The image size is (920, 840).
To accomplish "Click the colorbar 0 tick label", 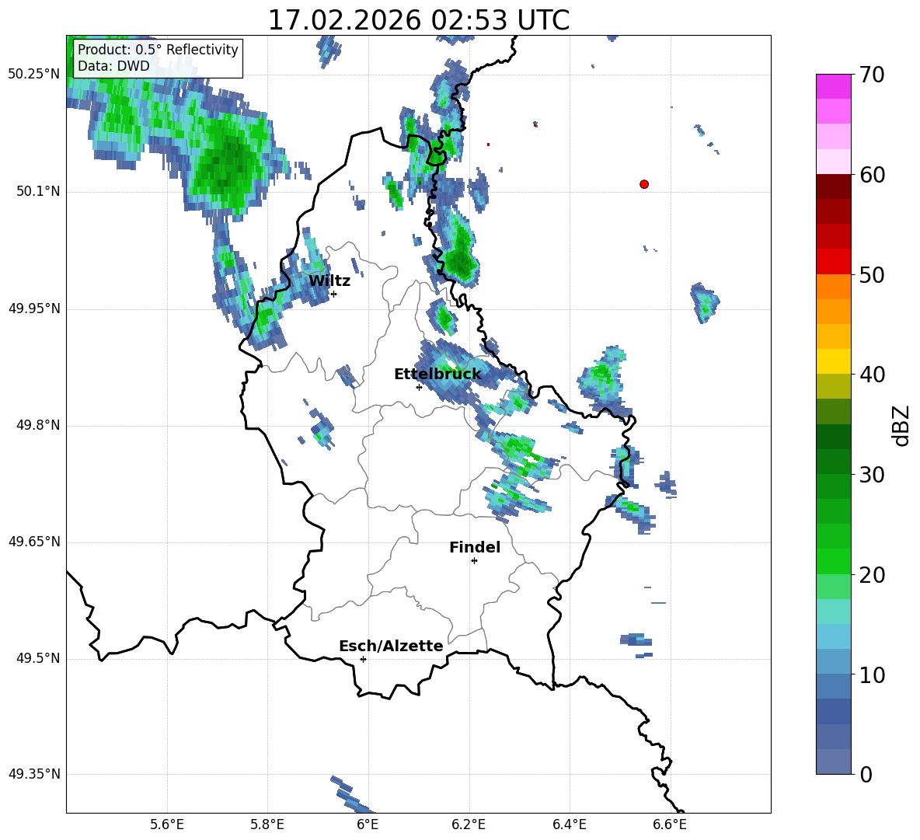I will pos(866,774).
